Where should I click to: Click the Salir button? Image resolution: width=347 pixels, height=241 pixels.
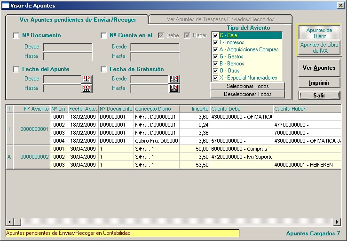coord(319,96)
